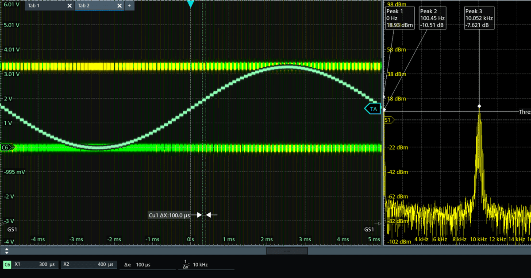
Task: Click the -102 dBm spectrum scale label
Action: [400, 242]
